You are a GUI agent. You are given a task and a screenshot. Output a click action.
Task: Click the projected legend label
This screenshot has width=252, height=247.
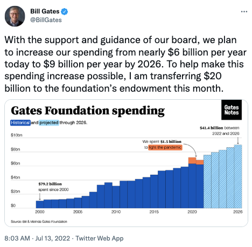click(x=49, y=122)
